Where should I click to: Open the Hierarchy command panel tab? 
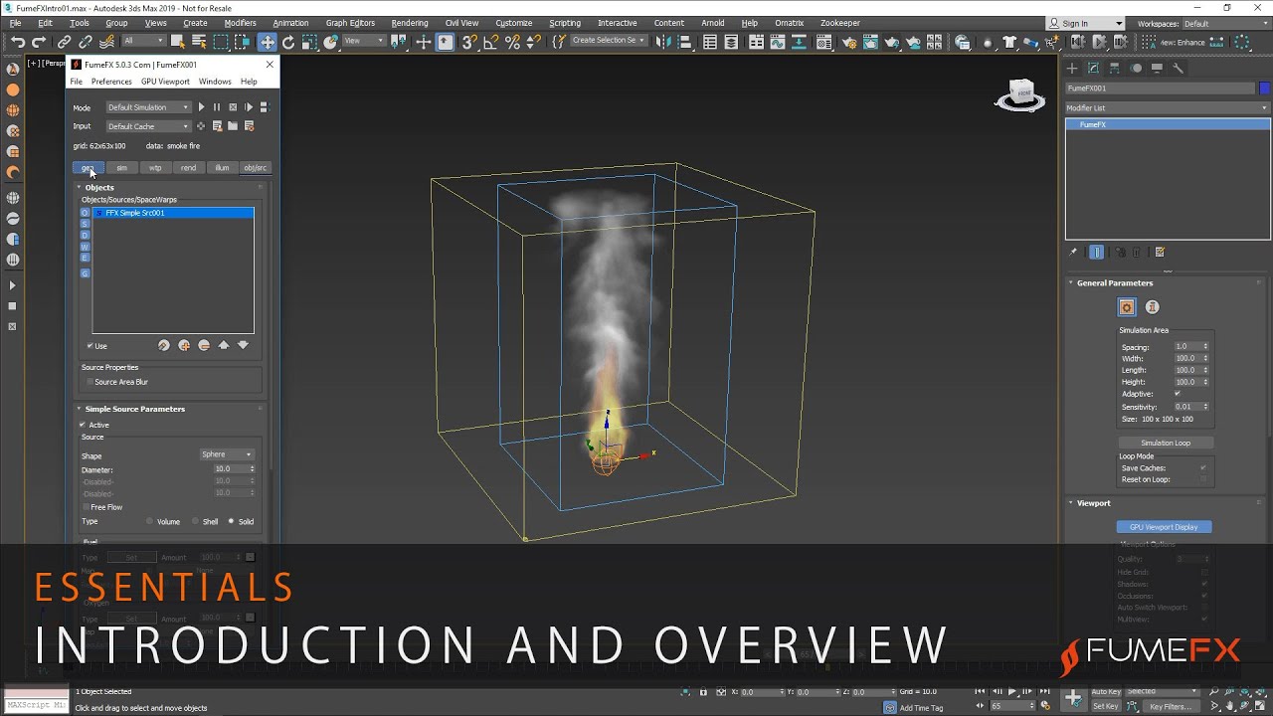pyautogui.click(x=1115, y=69)
